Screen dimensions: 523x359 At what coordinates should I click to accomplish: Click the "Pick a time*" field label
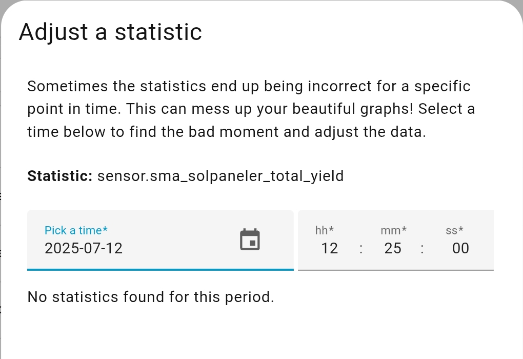pyautogui.click(x=76, y=231)
